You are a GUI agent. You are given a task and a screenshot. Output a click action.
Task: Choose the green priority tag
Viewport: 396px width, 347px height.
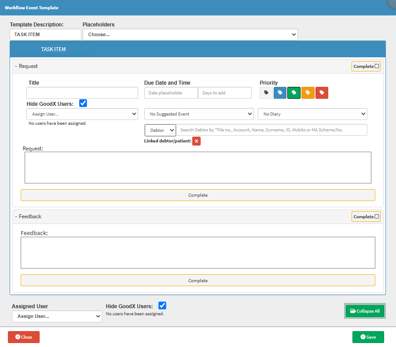pos(294,93)
